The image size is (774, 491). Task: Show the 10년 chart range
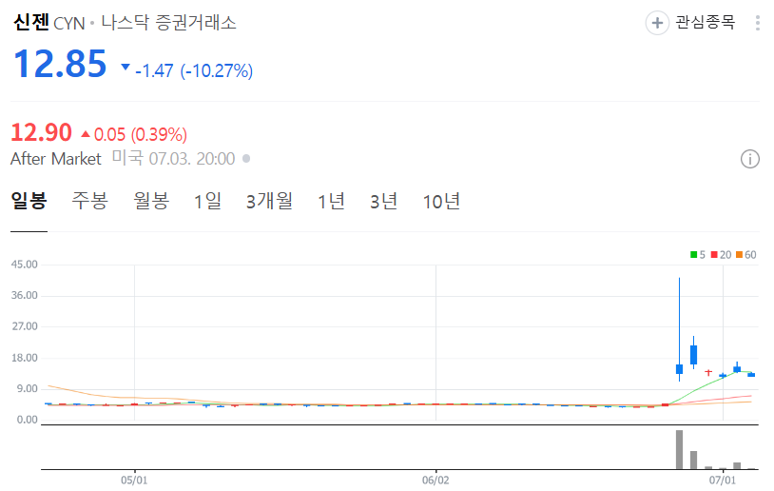pos(442,201)
